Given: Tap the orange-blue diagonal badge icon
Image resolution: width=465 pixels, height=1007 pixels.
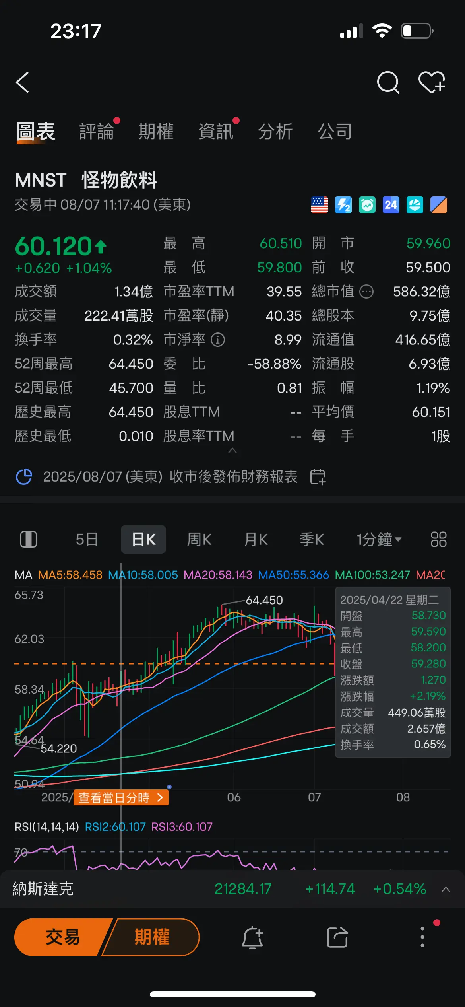Looking at the screenshot, I should point(439,205).
